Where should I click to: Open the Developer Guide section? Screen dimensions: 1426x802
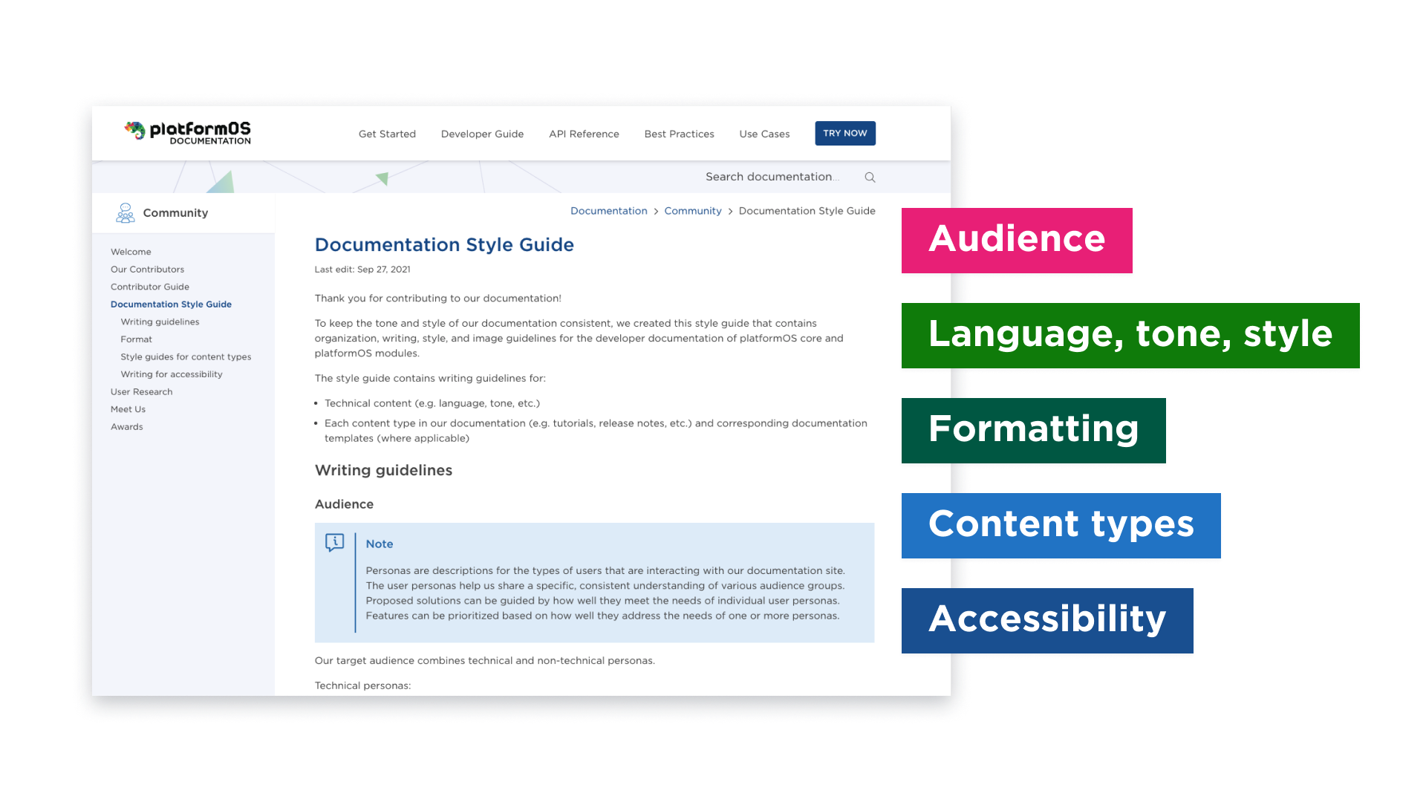click(482, 134)
